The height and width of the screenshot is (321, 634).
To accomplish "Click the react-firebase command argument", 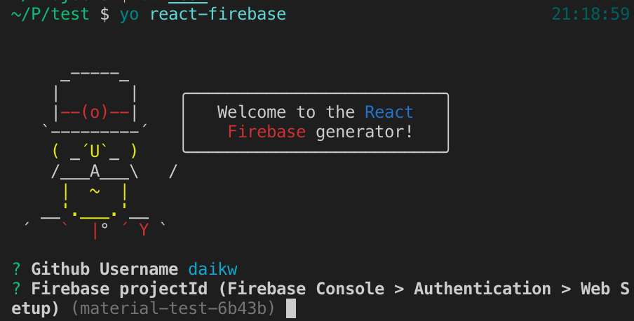I will (x=217, y=14).
